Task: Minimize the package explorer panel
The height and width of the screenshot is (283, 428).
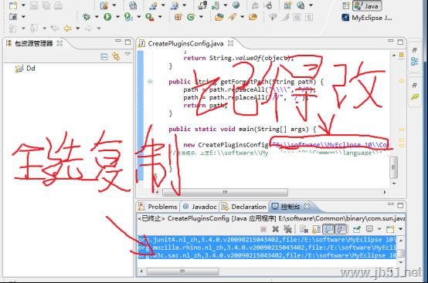Action: pos(118,41)
